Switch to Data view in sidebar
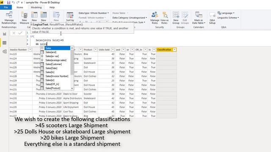The width and height of the screenshot is (271, 152). point(5,43)
